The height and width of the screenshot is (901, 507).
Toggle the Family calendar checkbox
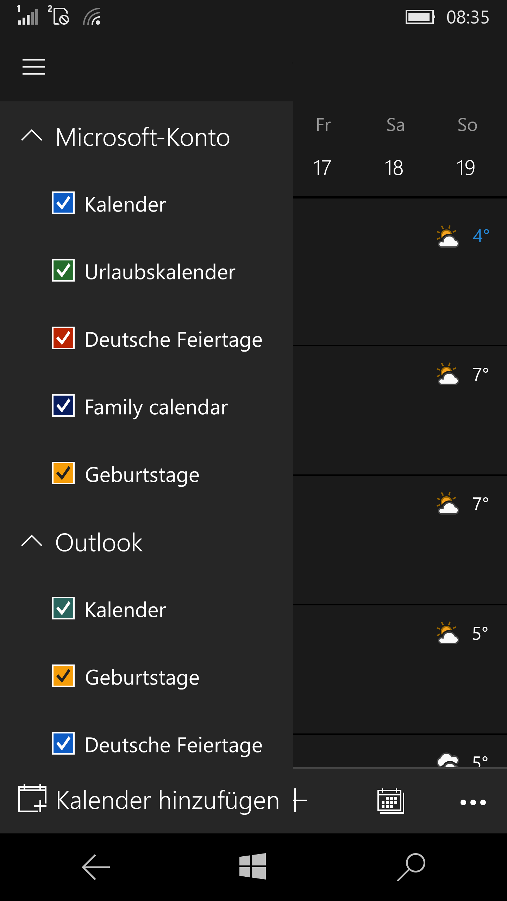pos(63,405)
